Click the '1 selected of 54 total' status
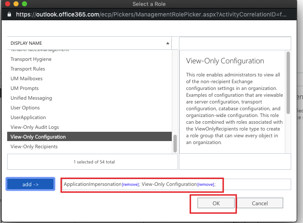Image resolution: width=303 pixels, height=223 pixels. click(94, 162)
